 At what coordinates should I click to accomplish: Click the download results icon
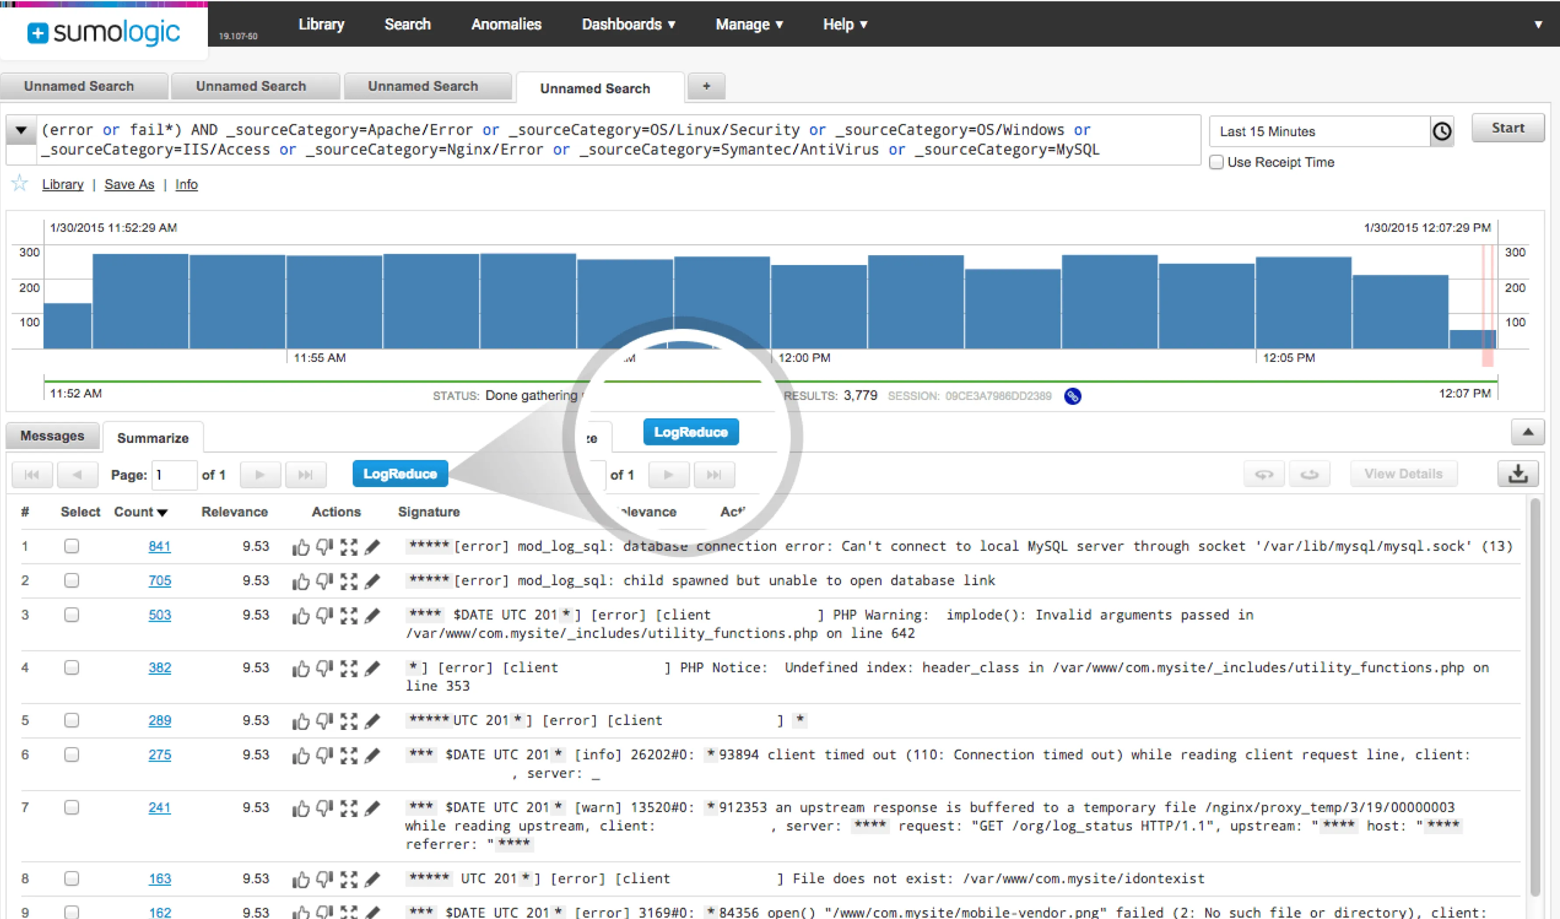[x=1517, y=474]
